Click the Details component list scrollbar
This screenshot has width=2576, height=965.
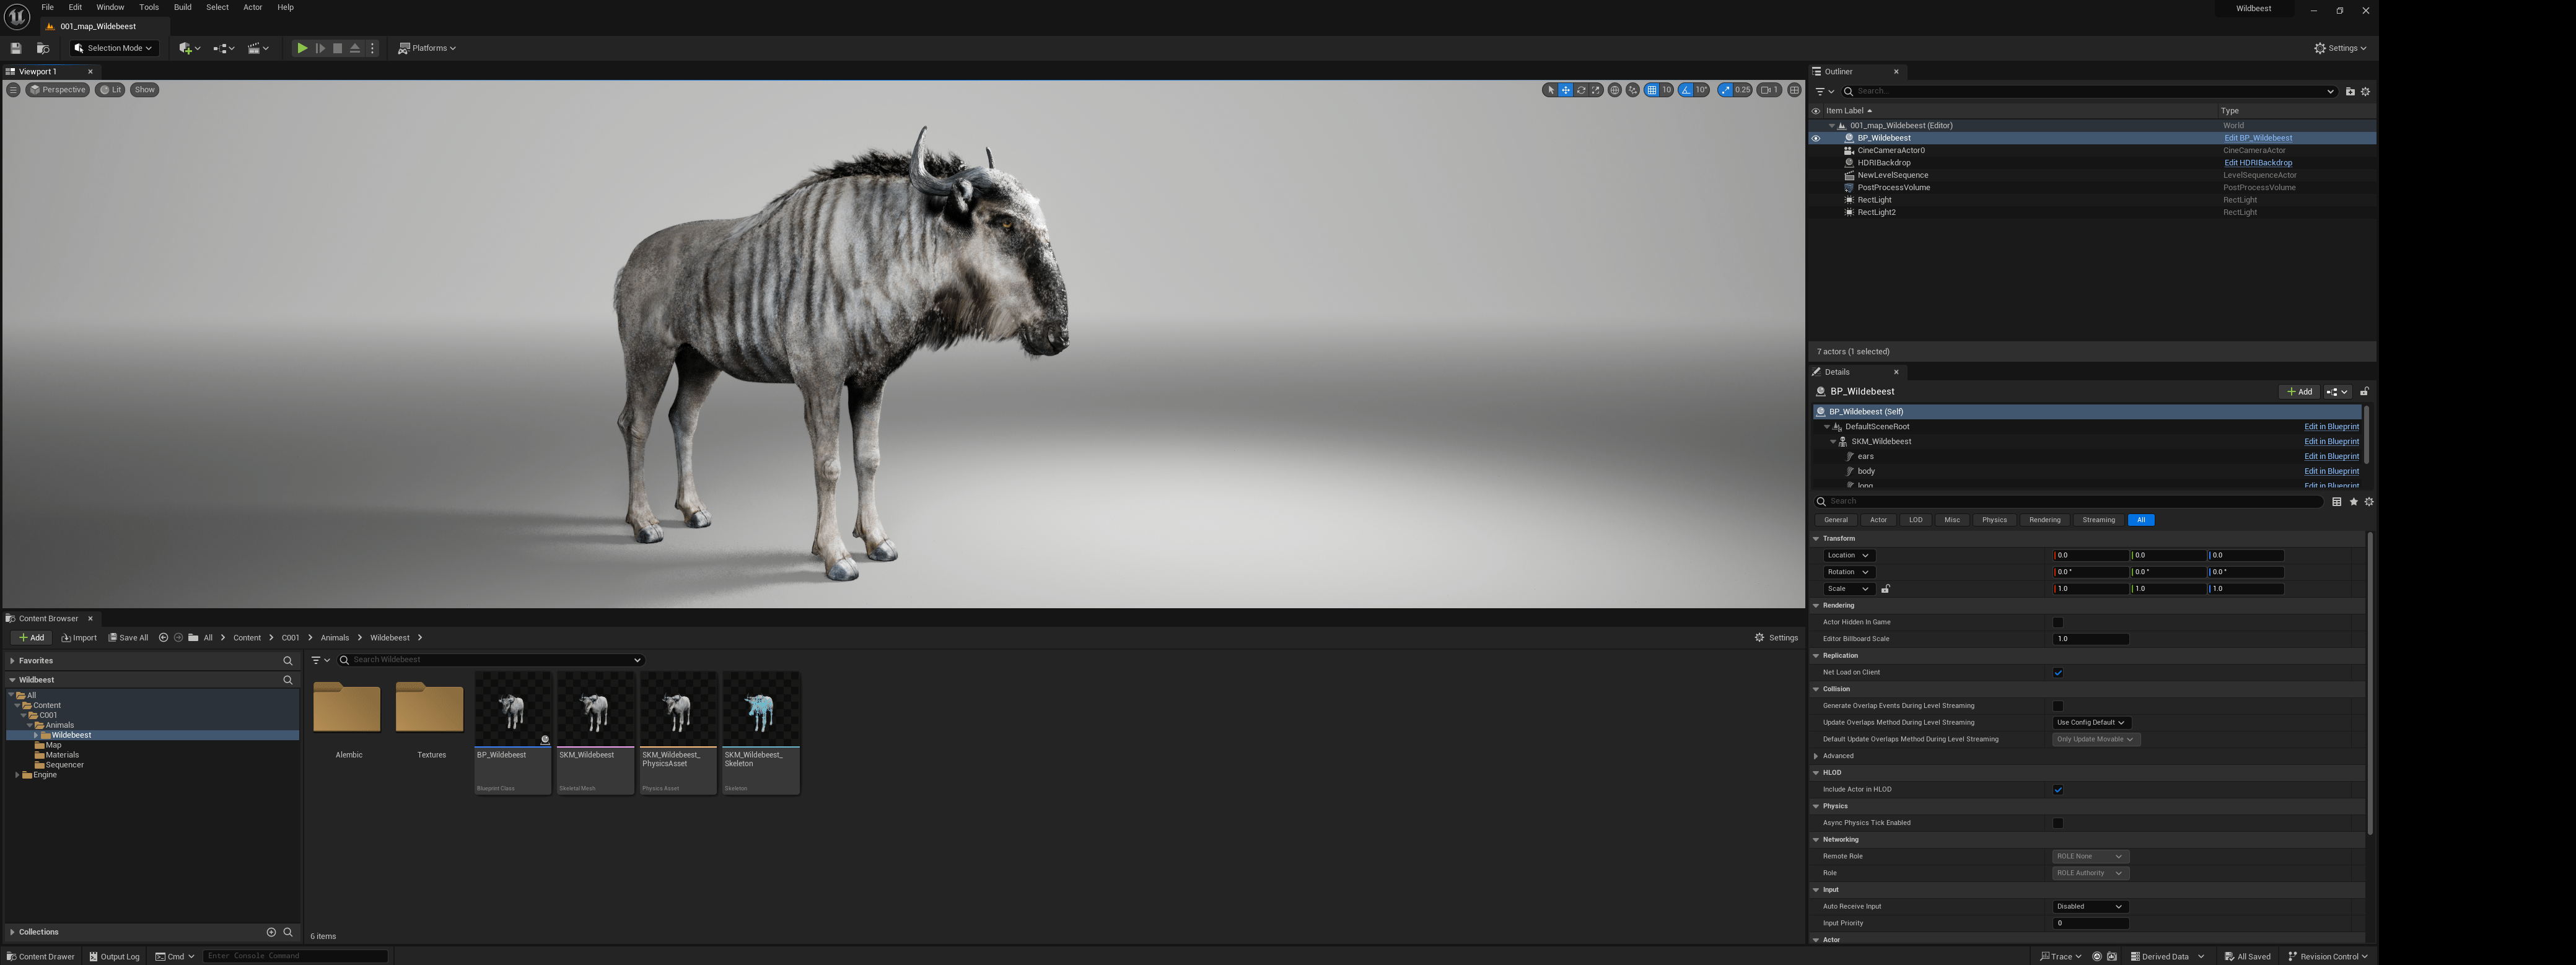pyautogui.click(x=2366, y=435)
